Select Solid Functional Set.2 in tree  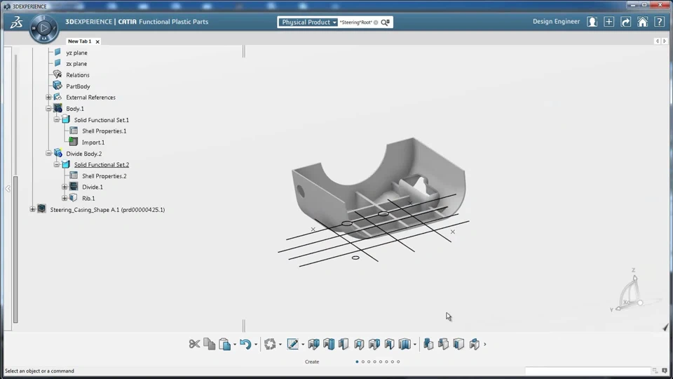[101, 164]
